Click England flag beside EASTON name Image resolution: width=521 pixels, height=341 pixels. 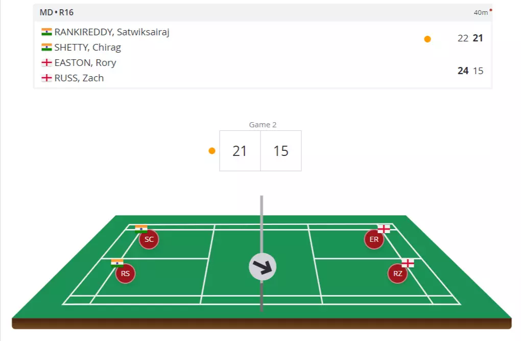(x=46, y=63)
